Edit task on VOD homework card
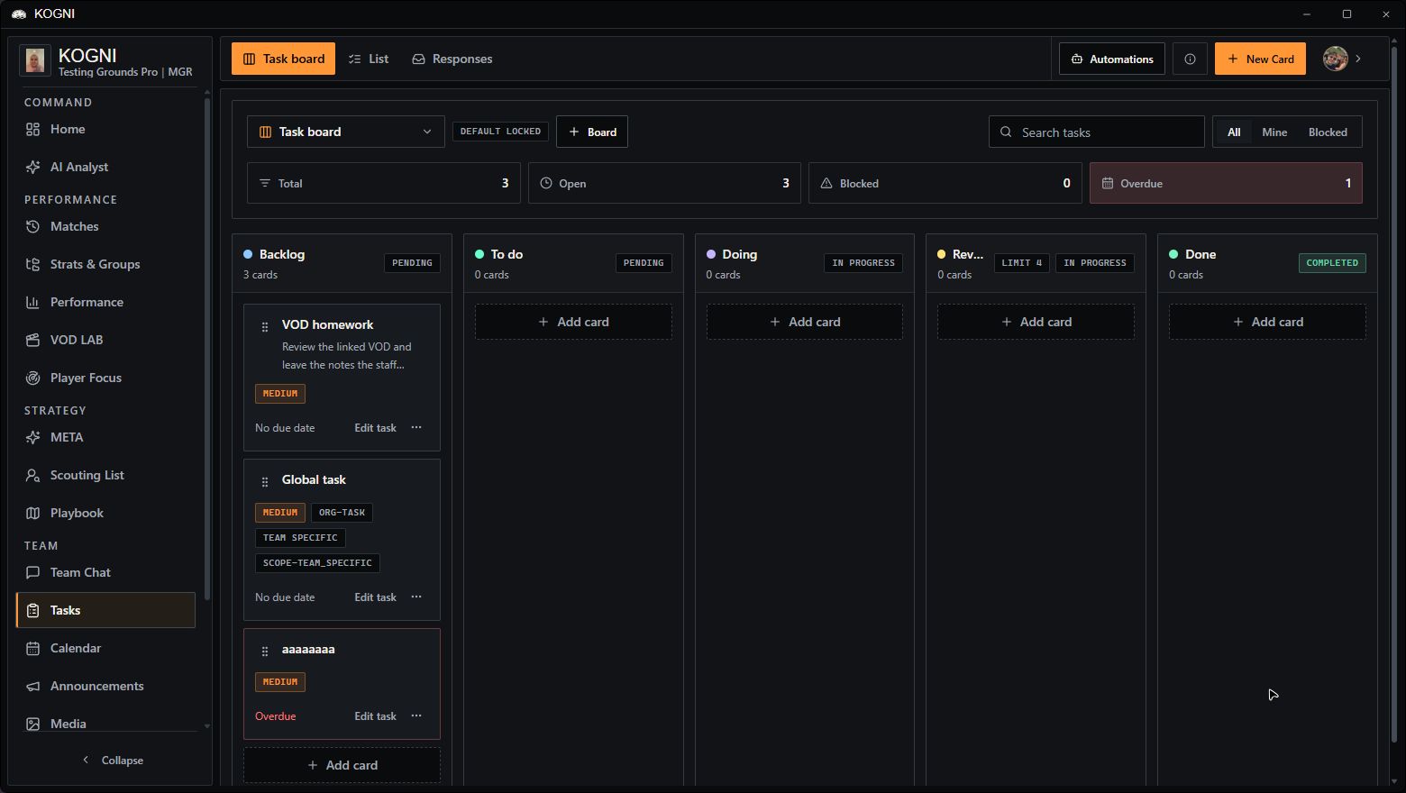 tap(375, 428)
